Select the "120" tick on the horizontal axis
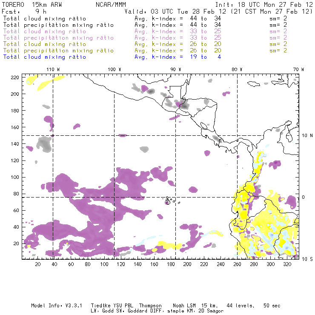The height and width of the screenshot is (315, 315). 121,264
